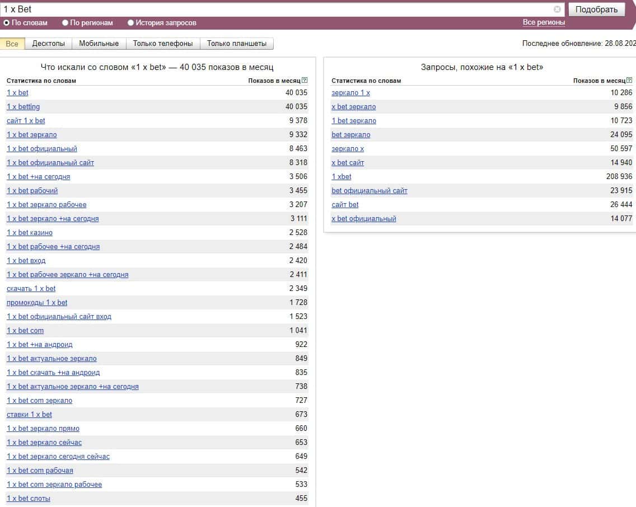Choose the "Только планшеты" tab
Image resolution: width=636 pixels, height=507 pixels.
237,44
